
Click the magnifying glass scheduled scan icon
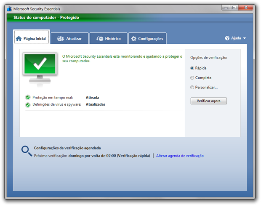click(x=27, y=151)
